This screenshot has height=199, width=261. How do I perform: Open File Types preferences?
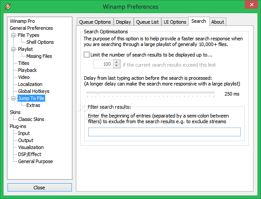pyautogui.click(x=29, y=35)
